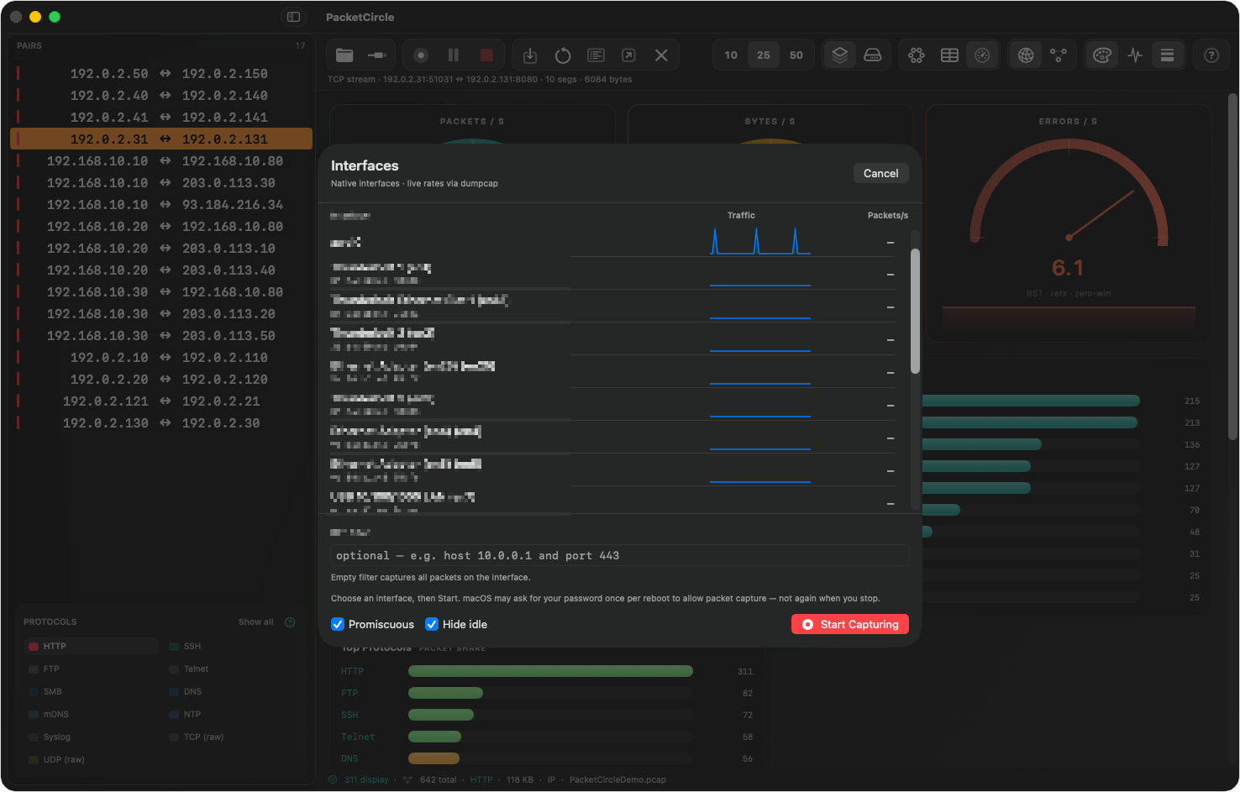Open help with the question mark toolbar icon
This screenshot has height=792, width=1240.
click(x=1211, y=55)
